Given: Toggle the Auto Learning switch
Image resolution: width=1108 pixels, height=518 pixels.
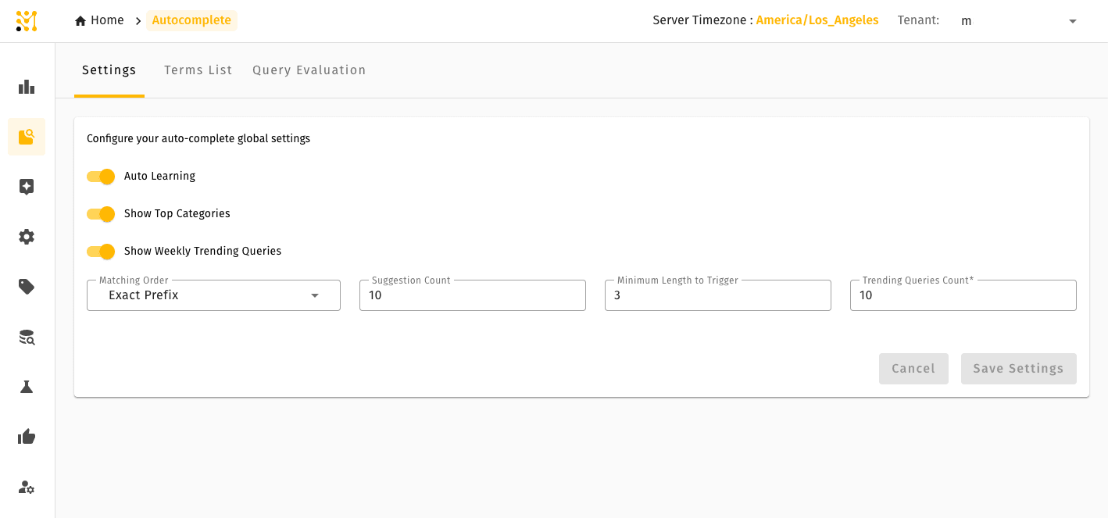Looking at the screenshot, I should tap(101, 177).
